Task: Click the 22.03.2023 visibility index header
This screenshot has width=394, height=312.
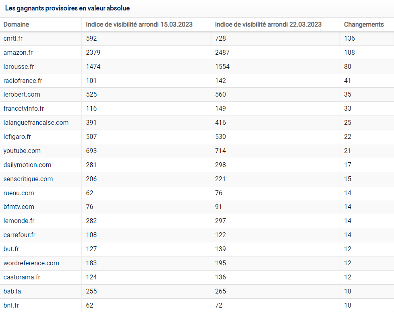Action: [268, 25]
